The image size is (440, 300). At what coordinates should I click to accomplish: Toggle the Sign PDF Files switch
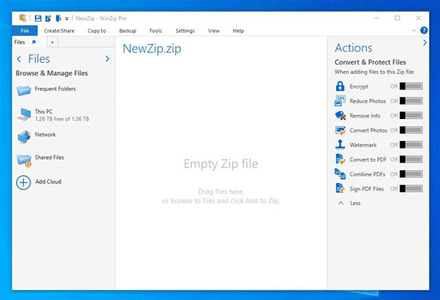(x=411, y=189)
